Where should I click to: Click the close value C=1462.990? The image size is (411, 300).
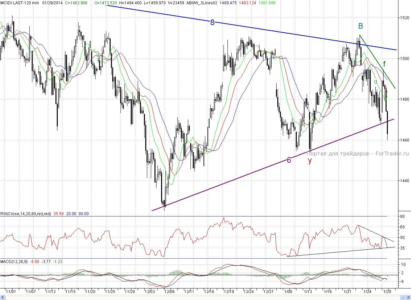pos(76,3)
